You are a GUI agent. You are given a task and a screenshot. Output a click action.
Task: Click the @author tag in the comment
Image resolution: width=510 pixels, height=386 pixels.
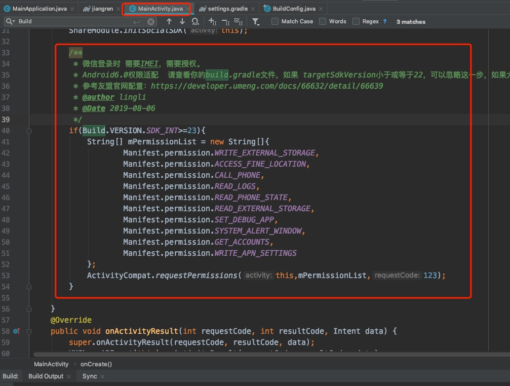click(x=98, y=97)
